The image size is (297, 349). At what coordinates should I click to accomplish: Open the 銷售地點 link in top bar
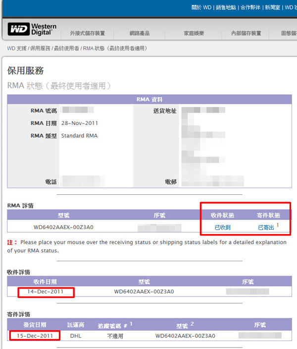pos(226,7)
